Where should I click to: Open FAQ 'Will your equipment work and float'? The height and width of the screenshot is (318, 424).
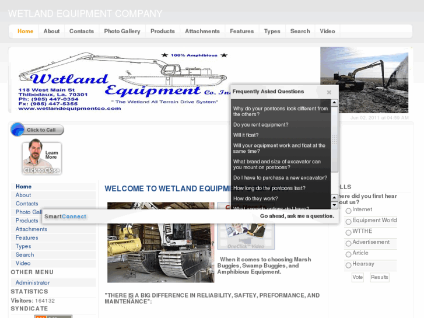point(279,148)
